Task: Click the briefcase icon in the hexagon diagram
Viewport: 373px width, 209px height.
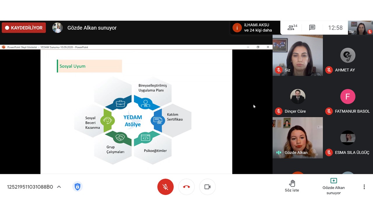Action: (x=120, y=104)
